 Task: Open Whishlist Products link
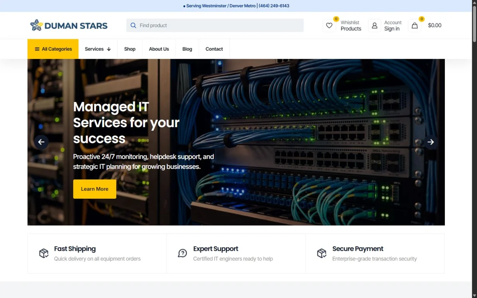coord(351,25)
